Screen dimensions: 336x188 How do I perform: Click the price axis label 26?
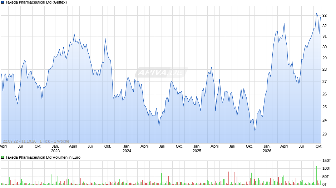(325, 94)
